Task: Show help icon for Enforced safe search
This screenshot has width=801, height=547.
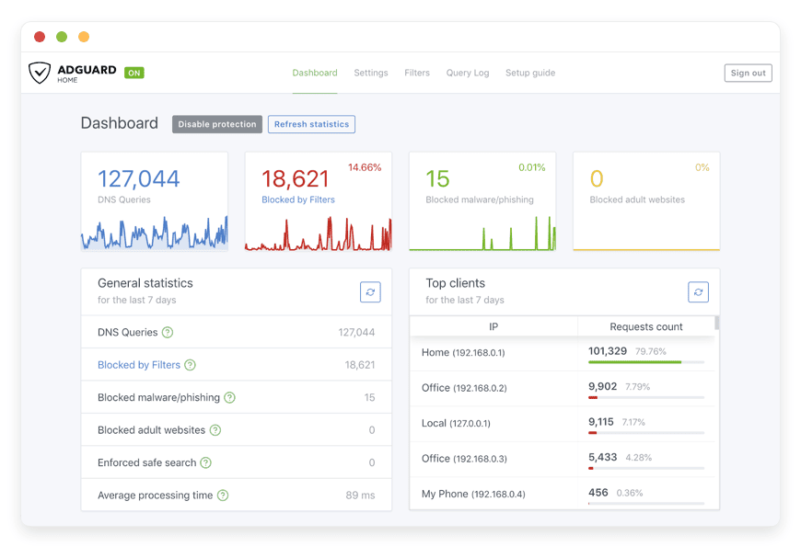Action: click(206, 462)
